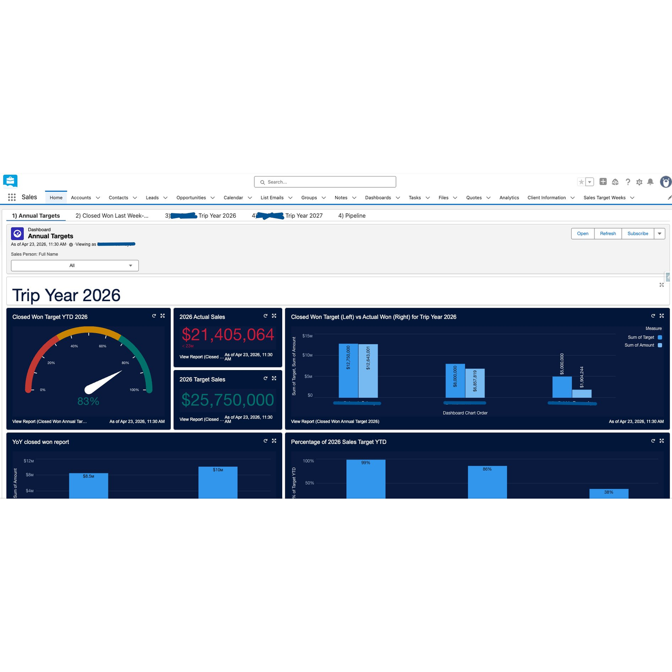Expand the Dashboards nav menu chevron
Viewport: 672px width, 672px height.
point(398,198)
